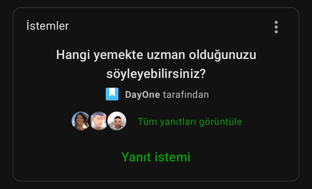Click the word 'söyleyebilirsiniz?' in the prompt
The width and height of the screenshot is (312, 189).
156,74
